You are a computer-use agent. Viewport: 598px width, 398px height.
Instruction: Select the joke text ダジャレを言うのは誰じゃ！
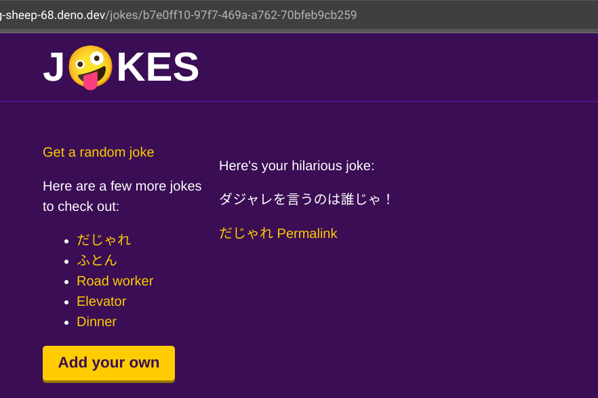click(304, 199)
